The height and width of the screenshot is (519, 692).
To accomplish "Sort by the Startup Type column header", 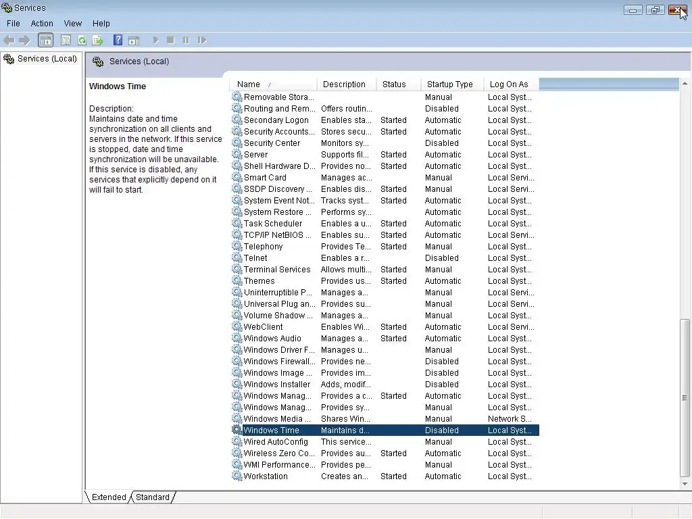I will (x=453, y=84).
